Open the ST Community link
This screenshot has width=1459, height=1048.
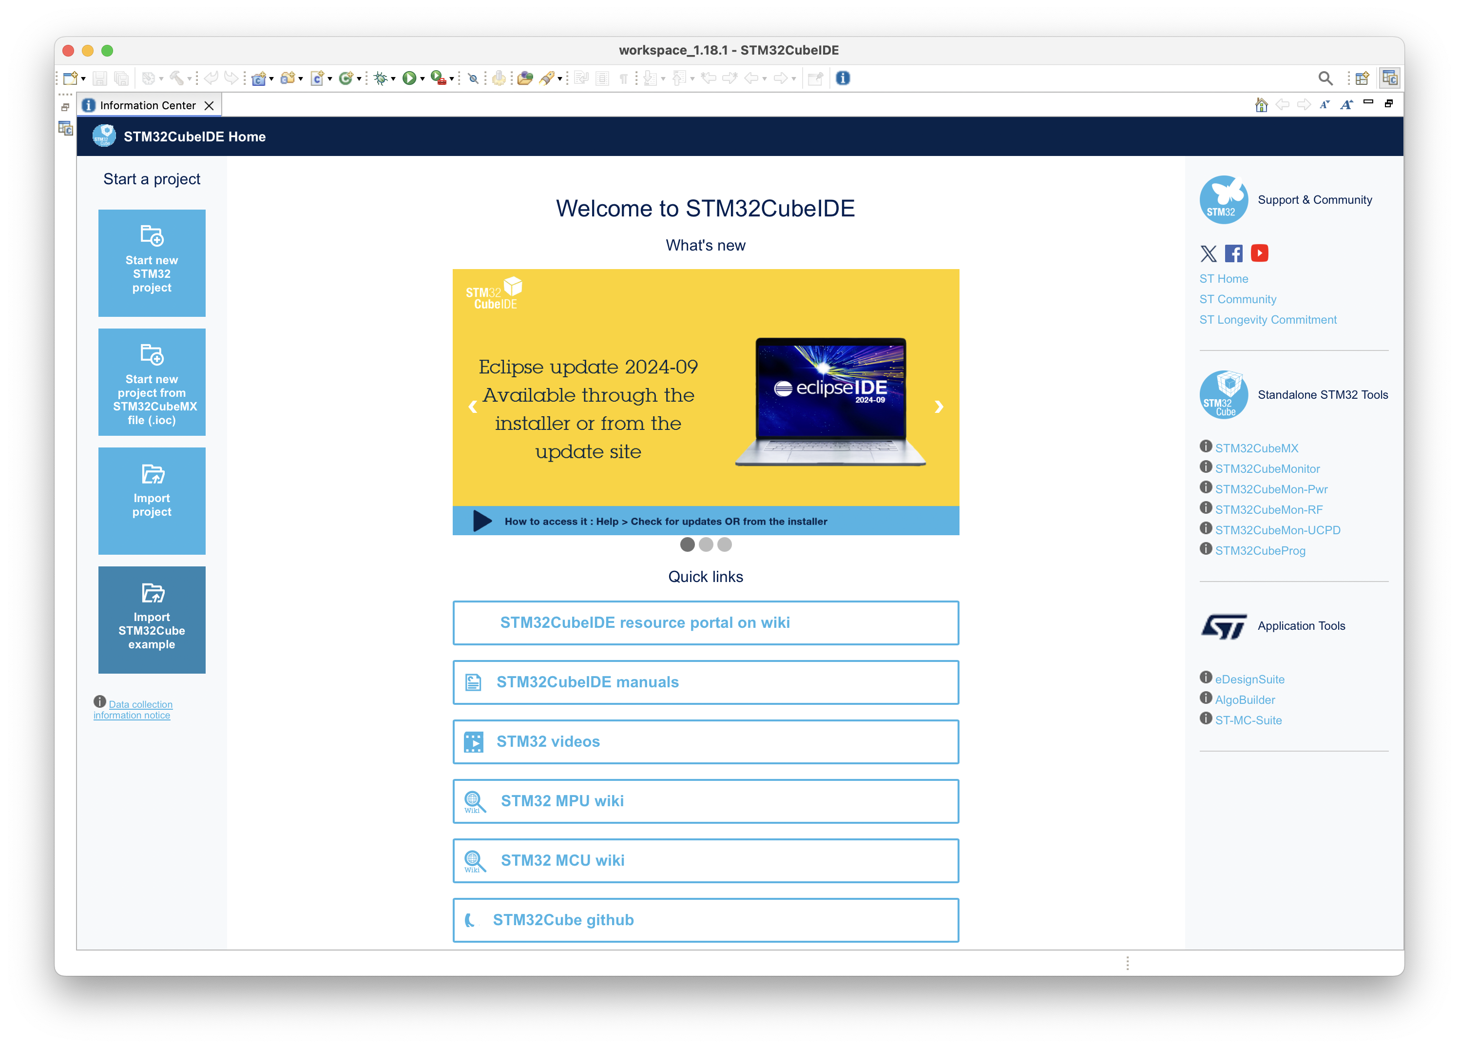[x=1237, y=299]
